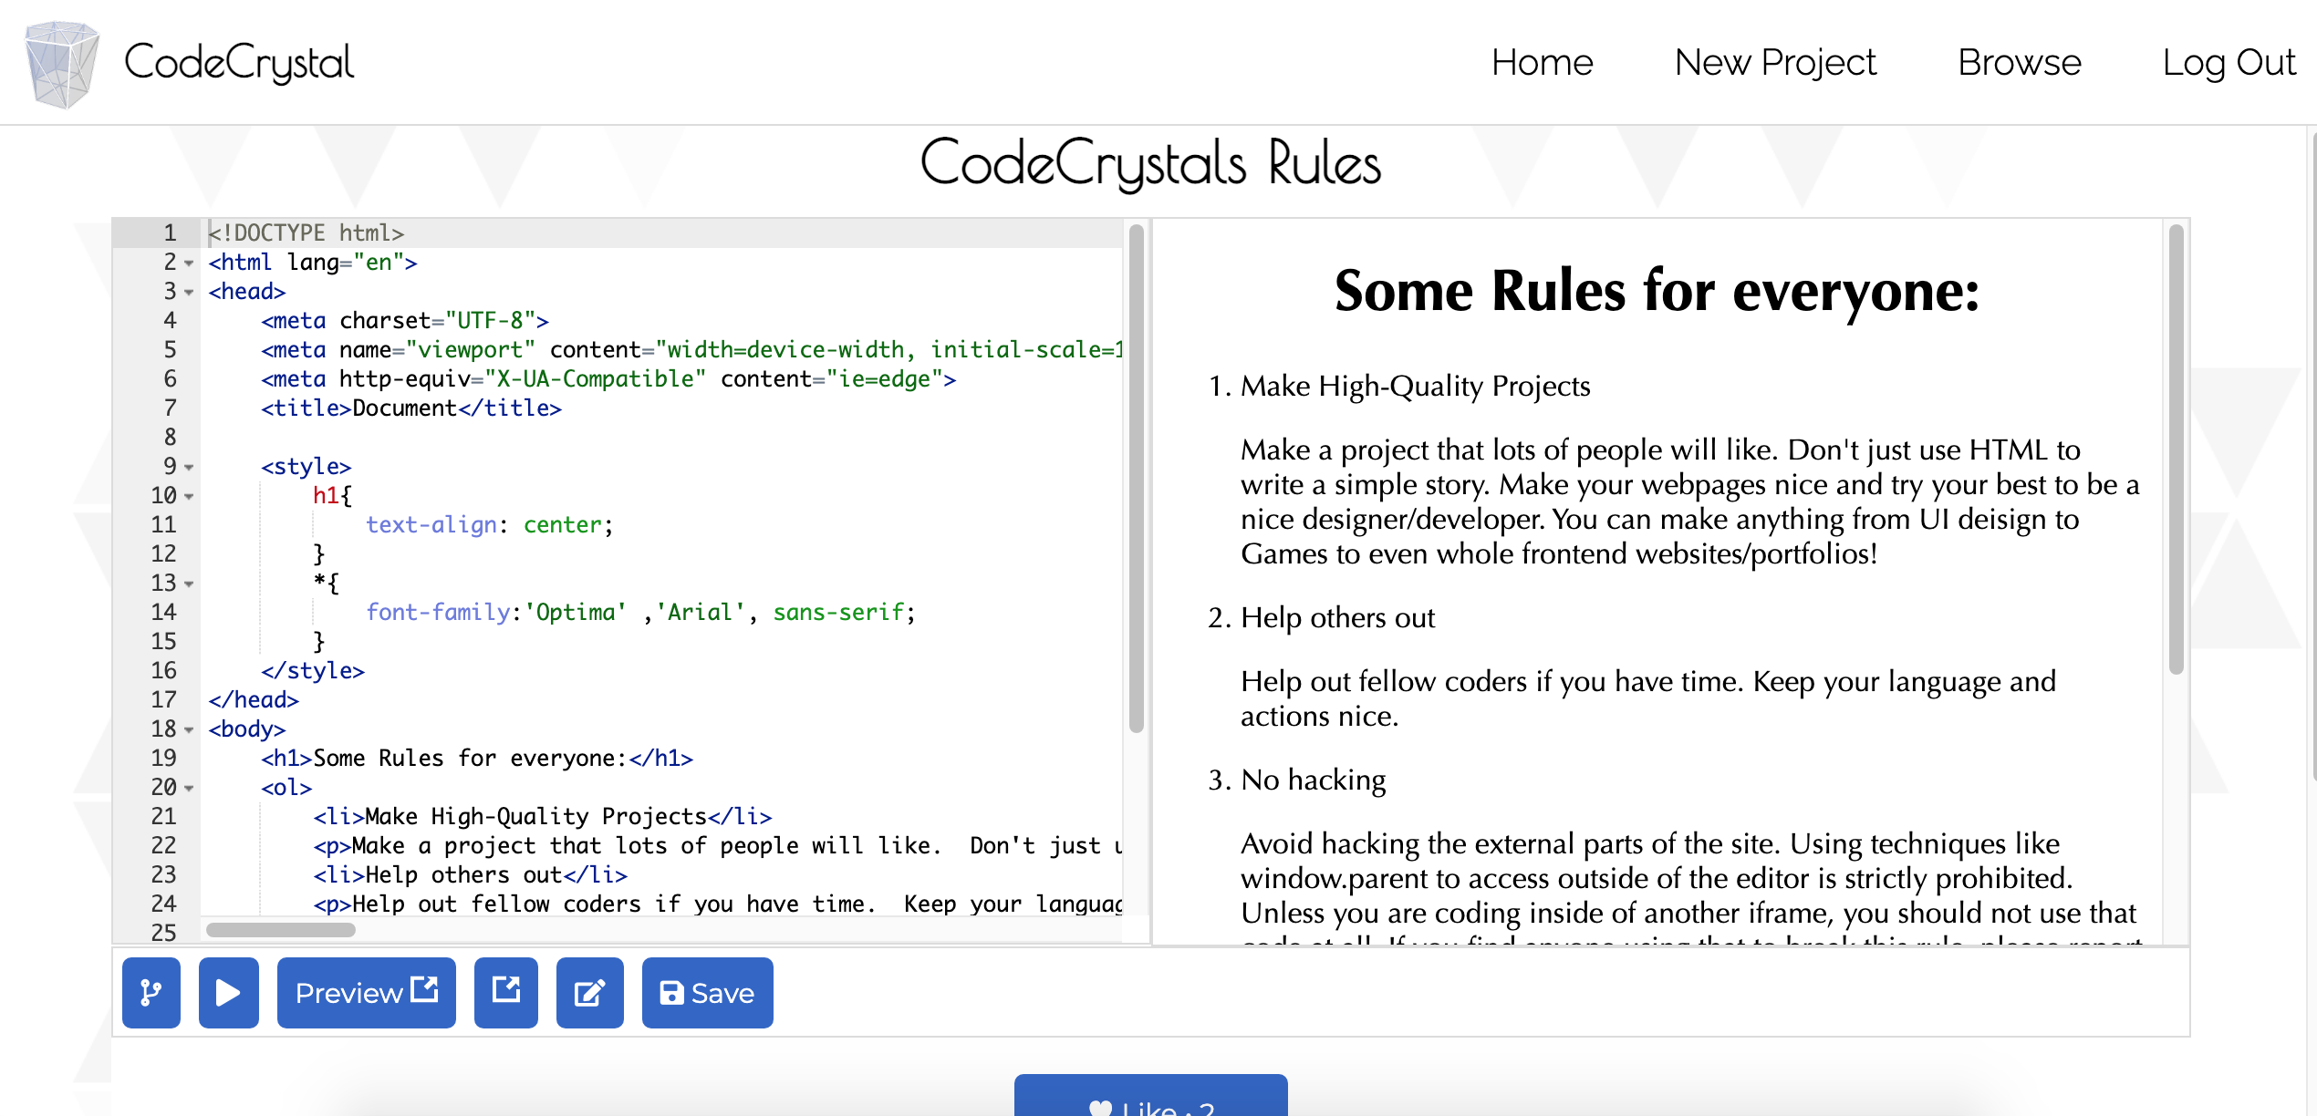Collapse the html tag fold arrow
Viewport: 2317px width, 1116px height.
189,263
